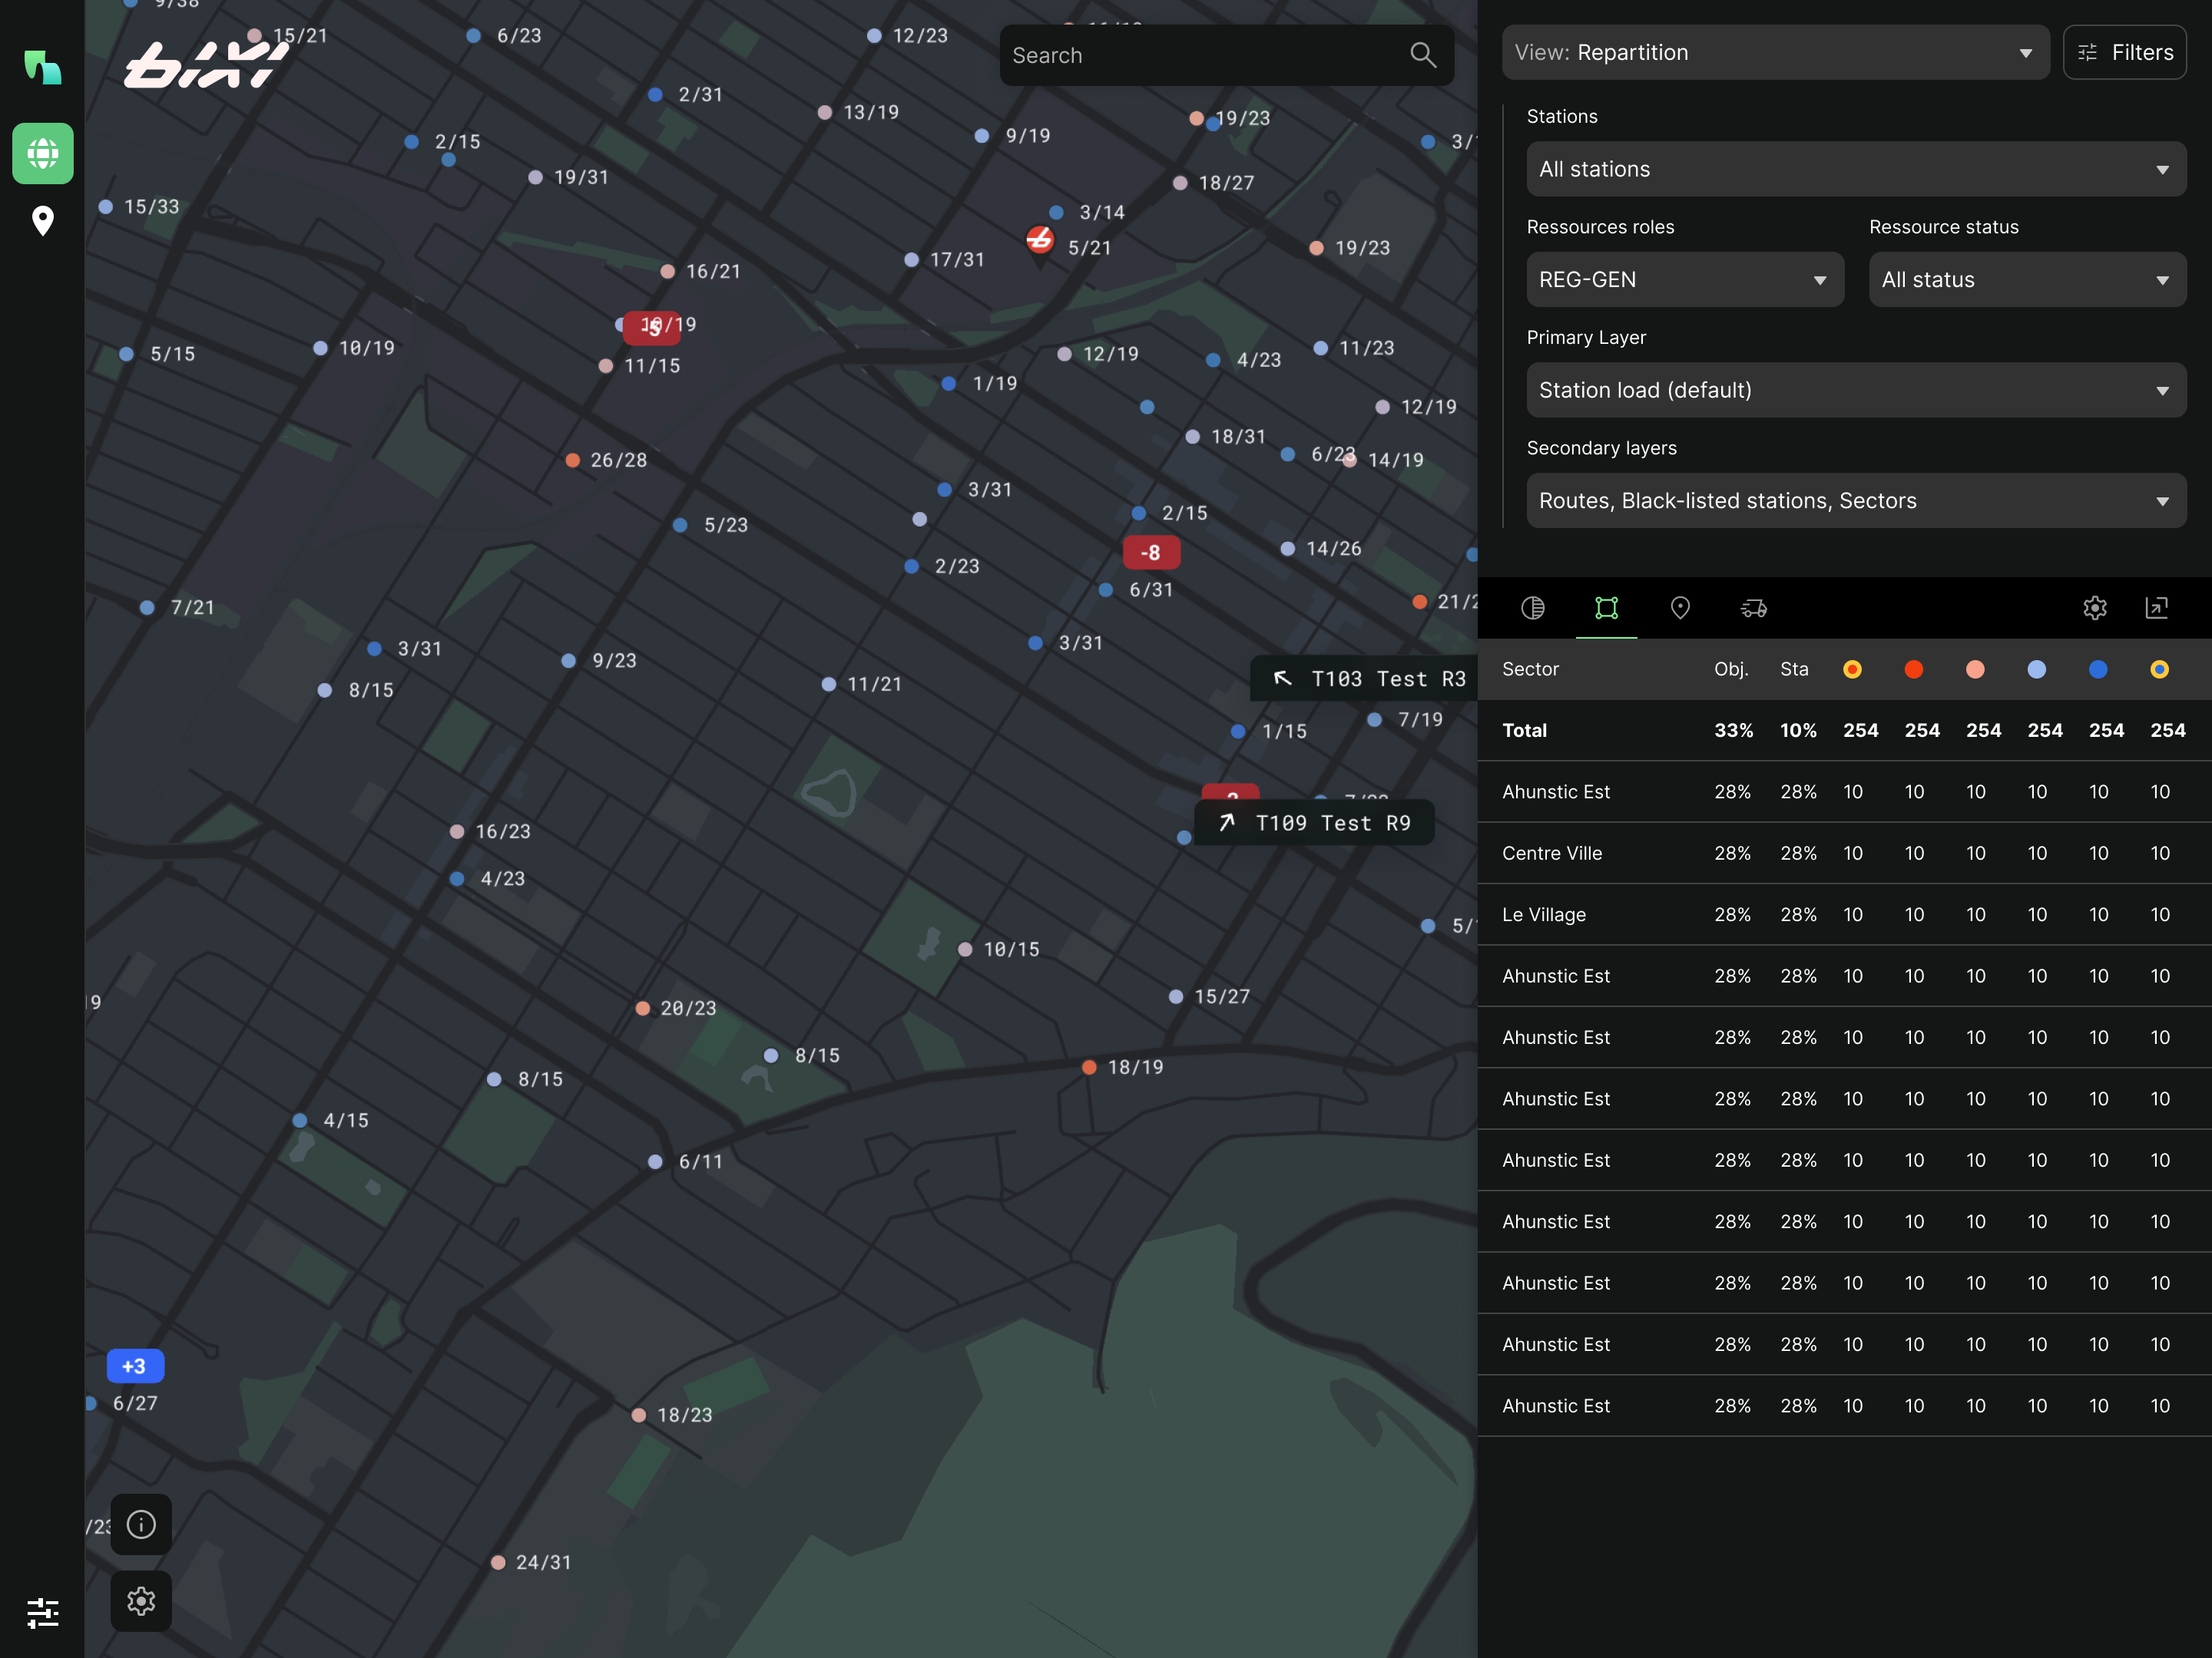
Task: Sort by the Sector column header
Action: (1530, 669)
